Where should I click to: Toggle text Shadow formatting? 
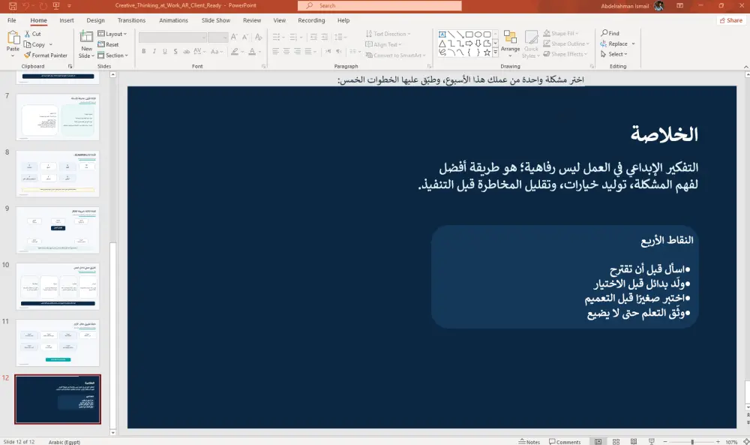(175, 51)
